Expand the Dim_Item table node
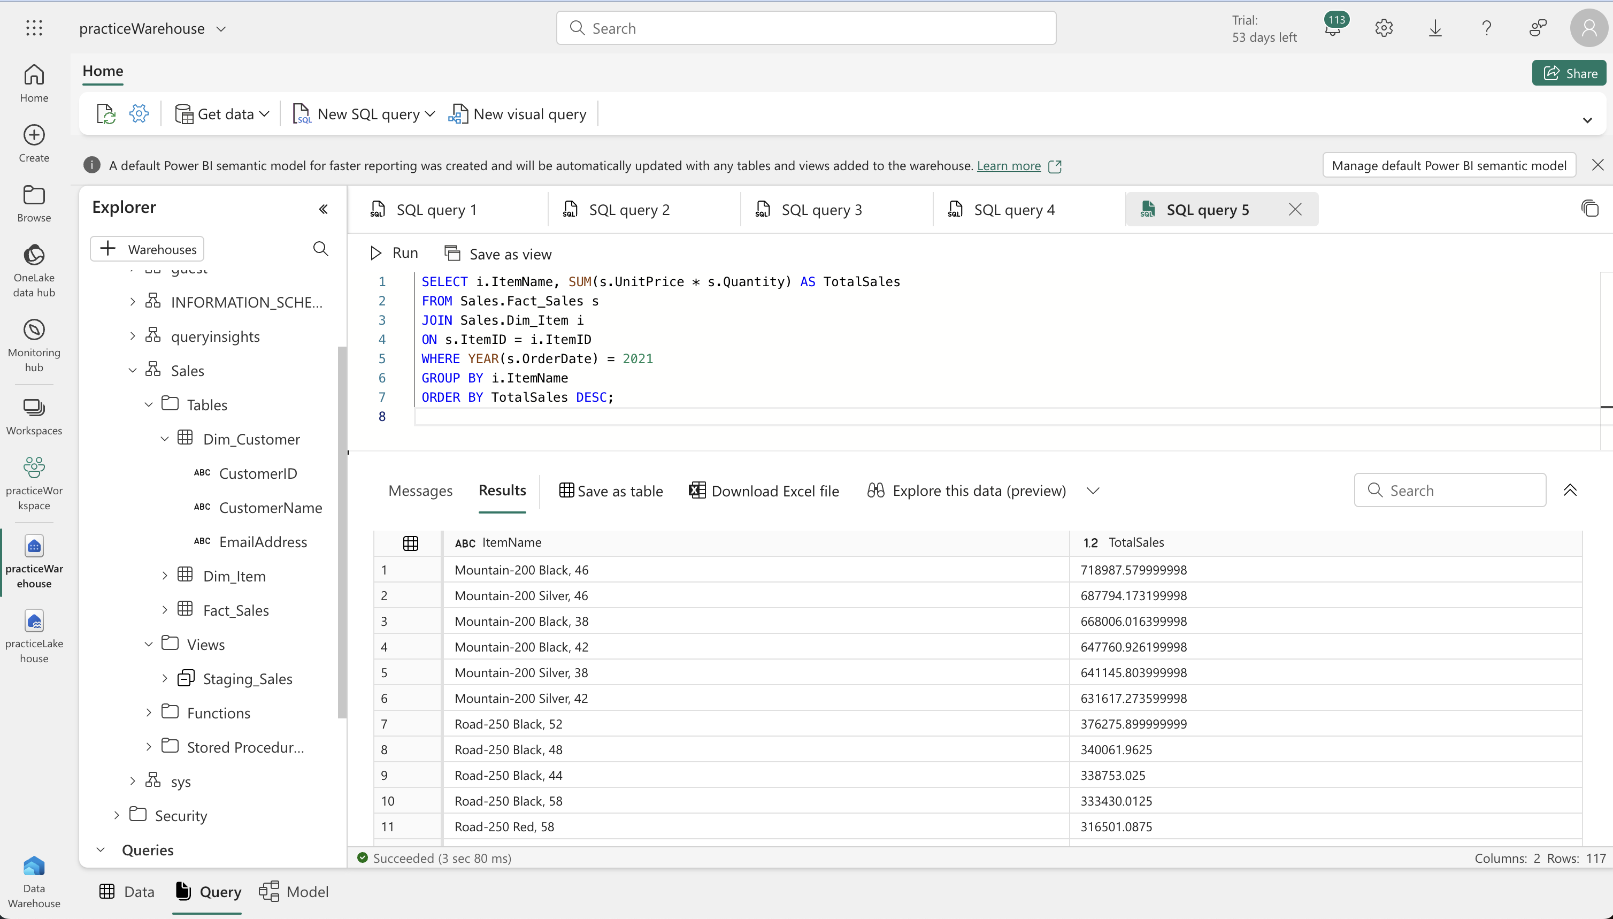This screenshot has height=919, width=1613. click(x=165, y=576)
